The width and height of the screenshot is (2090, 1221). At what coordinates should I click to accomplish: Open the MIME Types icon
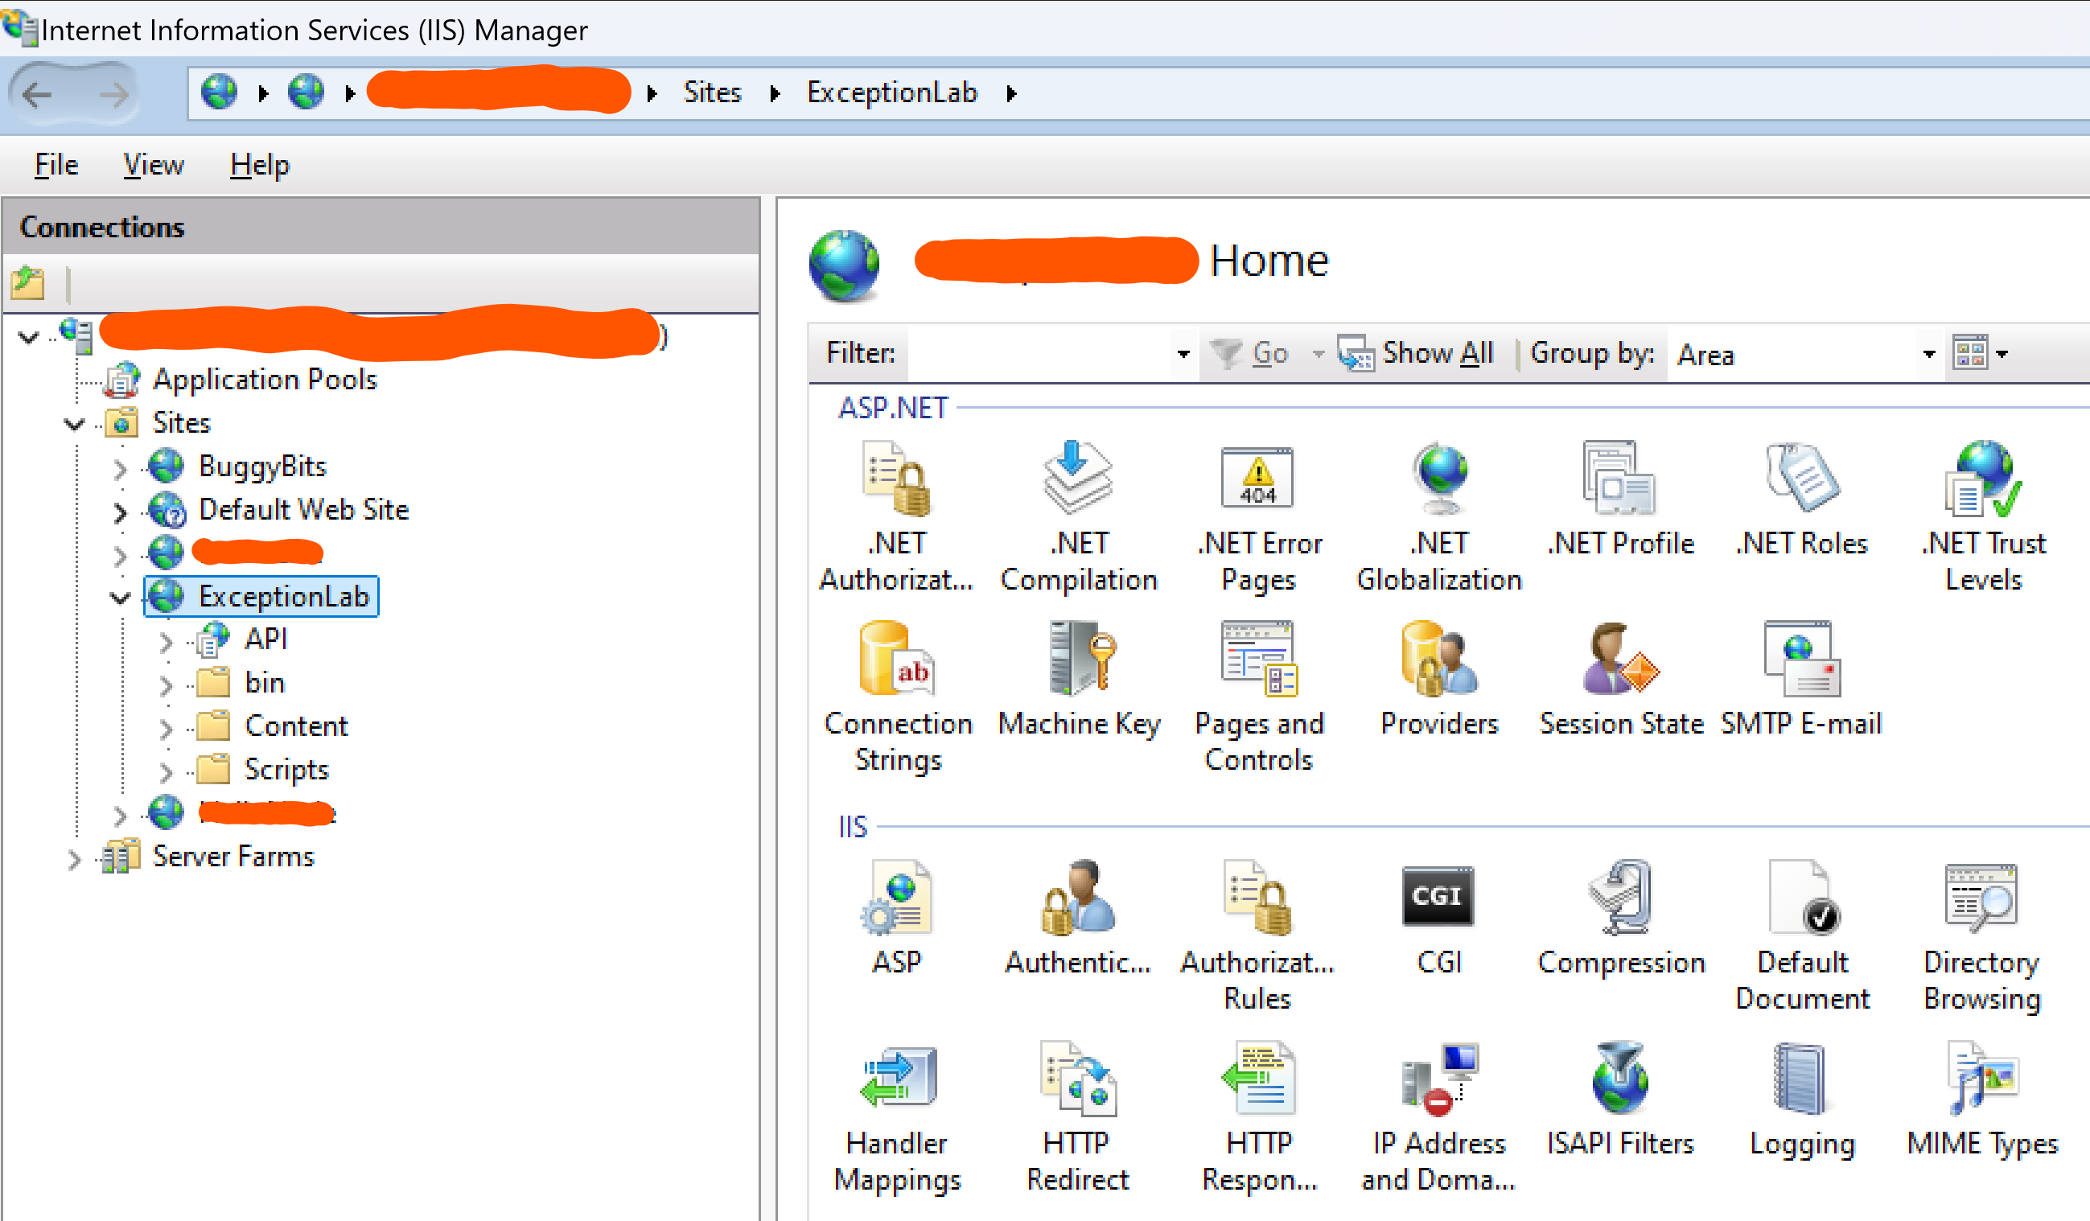coord(1982,1078)
